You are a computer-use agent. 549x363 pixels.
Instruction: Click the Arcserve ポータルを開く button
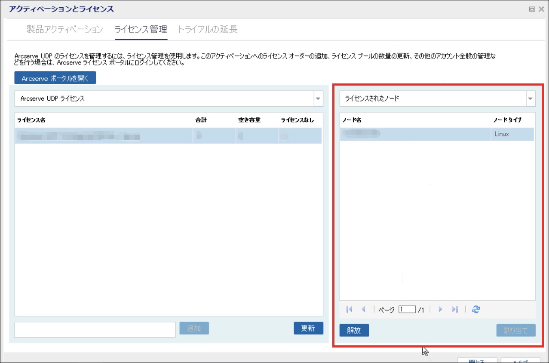tap(55, 78)
